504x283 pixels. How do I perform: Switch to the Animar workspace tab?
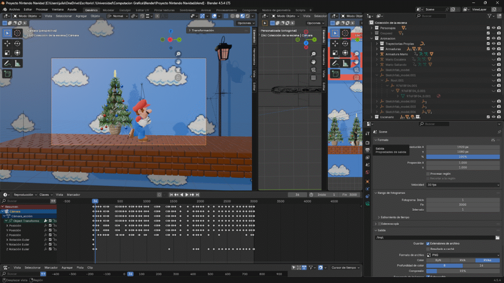(x=206, y=10)
